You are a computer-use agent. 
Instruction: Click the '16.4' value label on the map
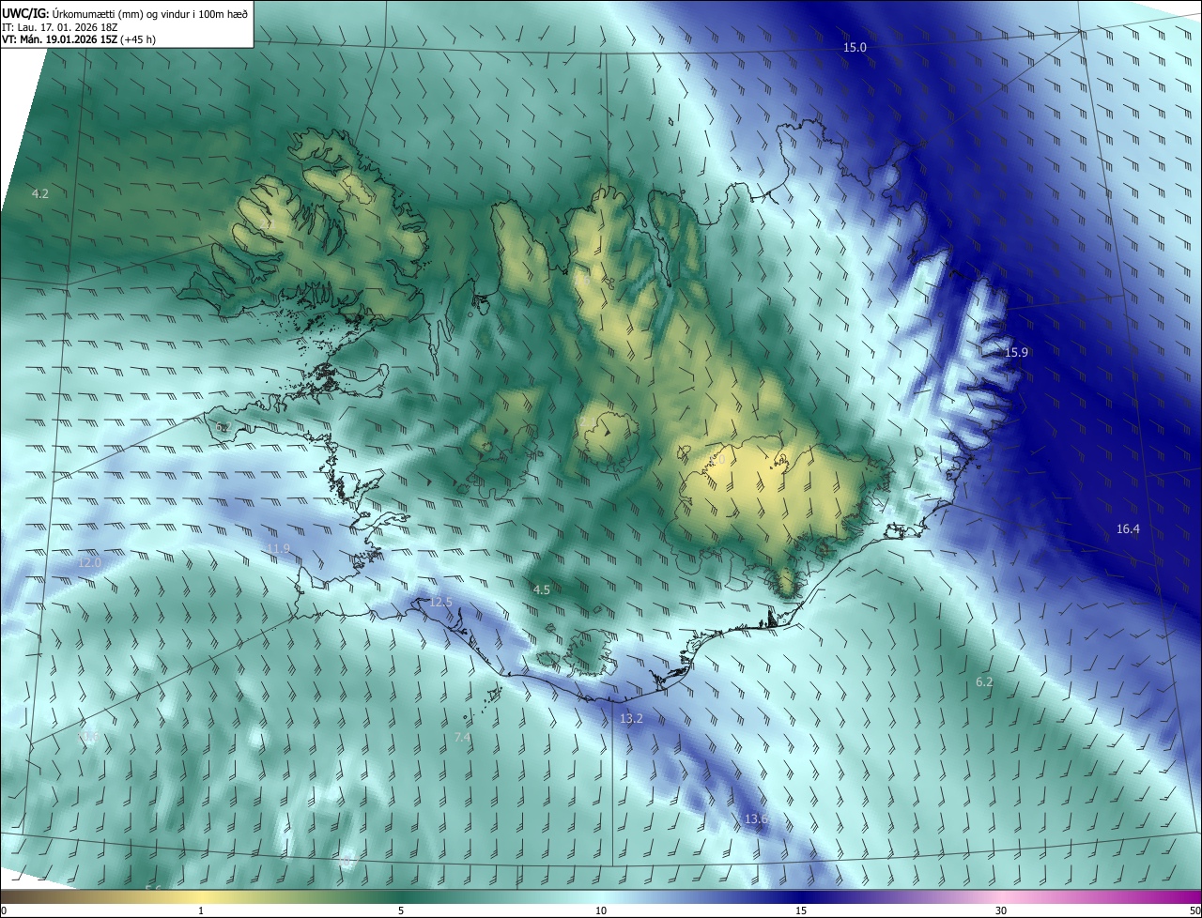1128,529
